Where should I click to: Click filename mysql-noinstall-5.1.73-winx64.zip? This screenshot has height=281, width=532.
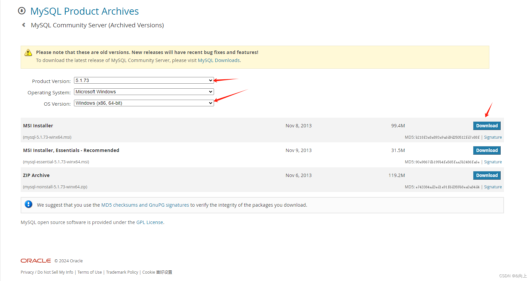[55, 187]
